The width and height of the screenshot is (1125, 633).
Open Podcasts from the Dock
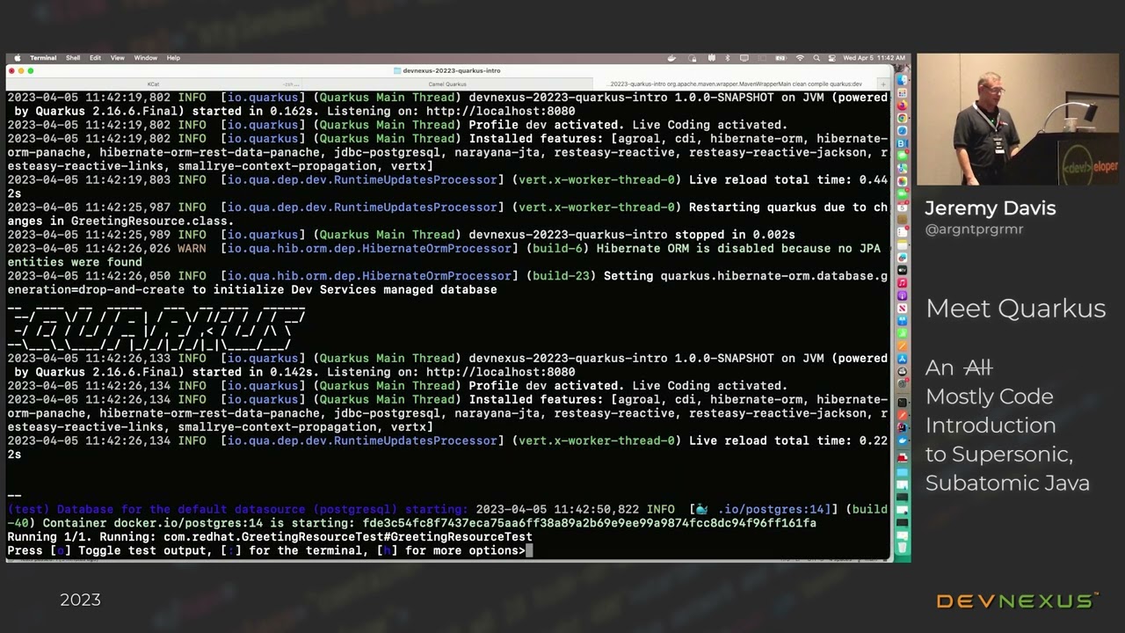click(x=902, y=295)
